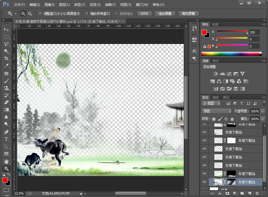Expand the status bar info arrow
Image resolution: width=268 pixels, height=197 pixels.
tap(81, 194)
